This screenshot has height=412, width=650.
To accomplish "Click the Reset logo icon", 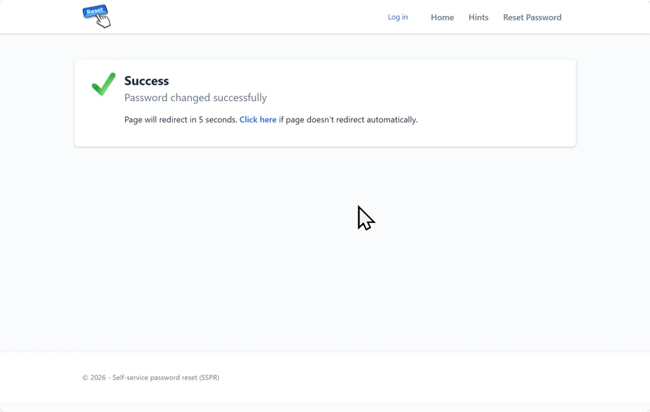I will 97,16.
